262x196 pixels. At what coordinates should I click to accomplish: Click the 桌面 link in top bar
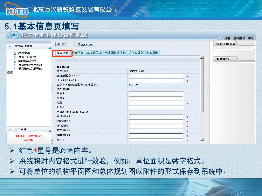tap(227, 38)
